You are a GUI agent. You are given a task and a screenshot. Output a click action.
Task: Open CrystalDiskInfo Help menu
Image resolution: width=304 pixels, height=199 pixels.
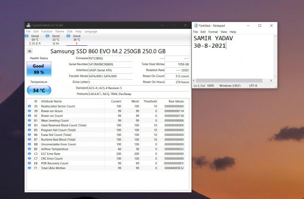coord(78,31)
